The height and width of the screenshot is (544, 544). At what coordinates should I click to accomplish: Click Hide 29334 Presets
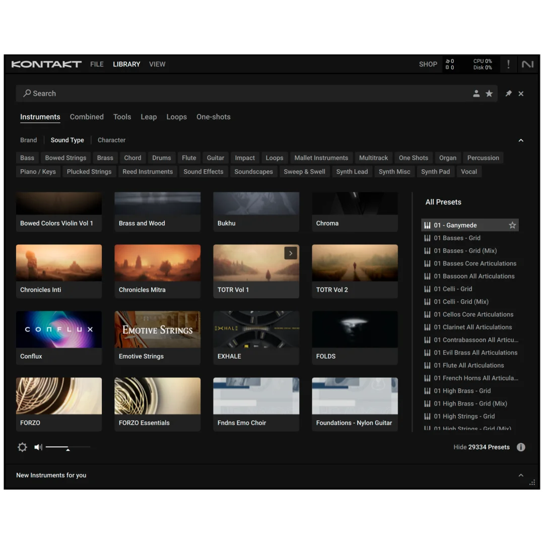click(x=481, y=447)
